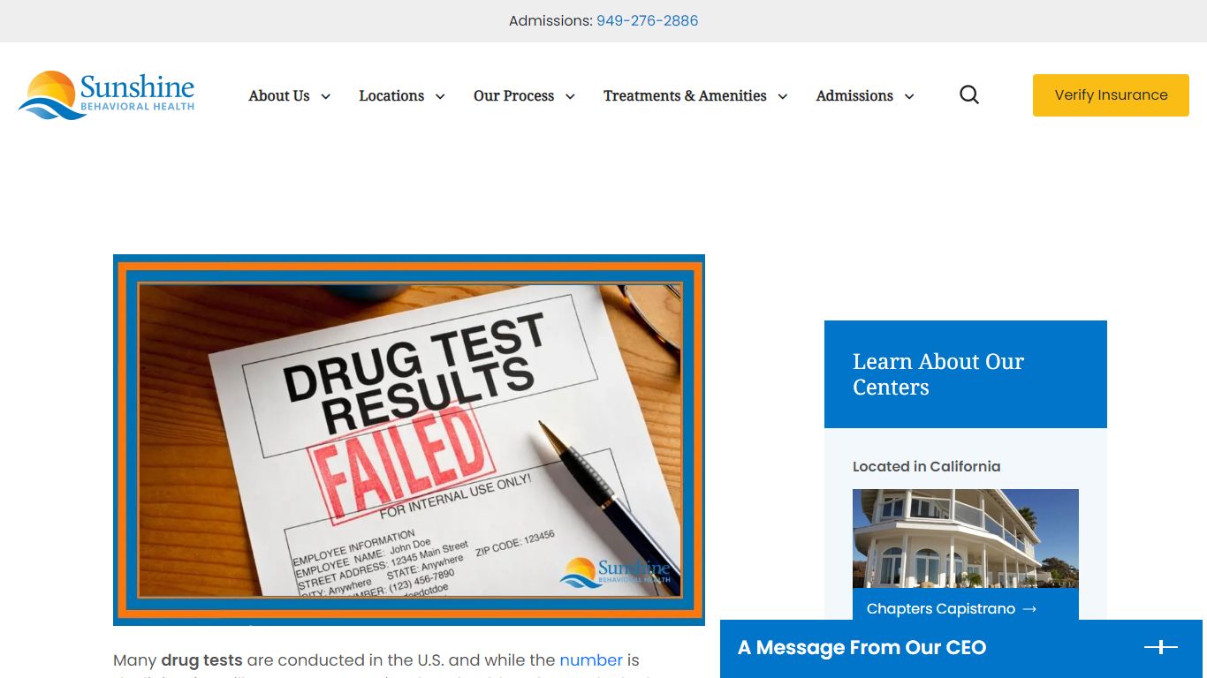Expand the Locations chevron
Screen dimensions: 1207x678
(x=440, y=96)
